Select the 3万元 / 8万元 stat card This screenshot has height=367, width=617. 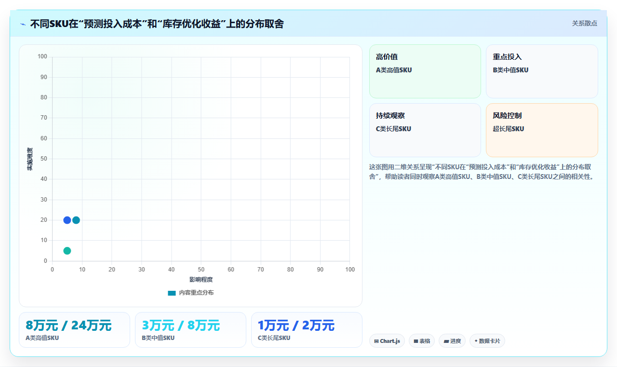(190, 330)
